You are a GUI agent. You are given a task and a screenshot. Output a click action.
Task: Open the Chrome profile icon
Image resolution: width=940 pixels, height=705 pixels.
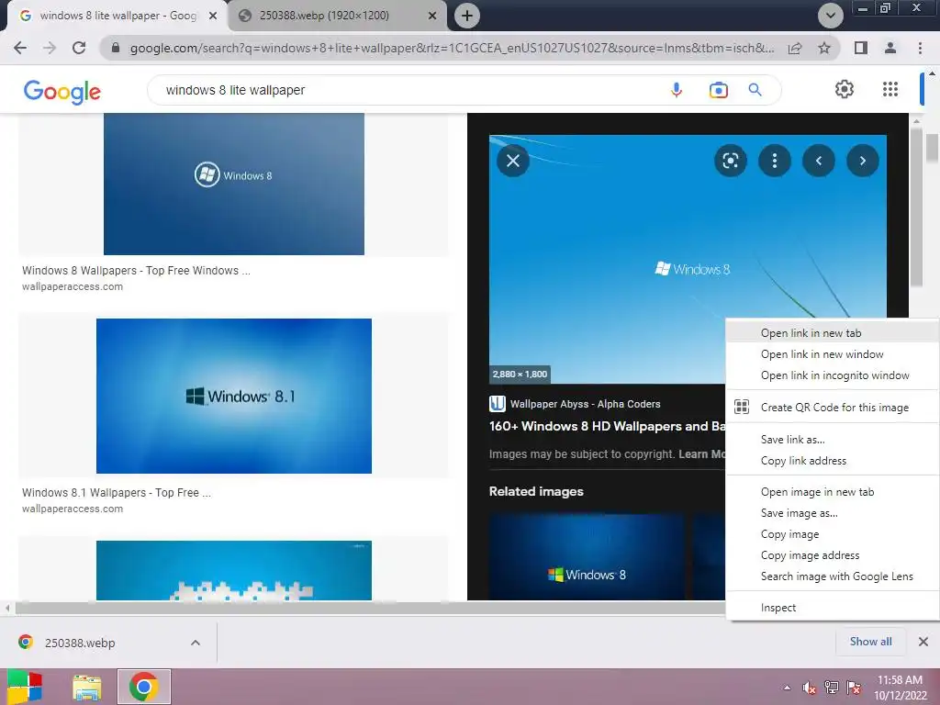click(890, 48)
